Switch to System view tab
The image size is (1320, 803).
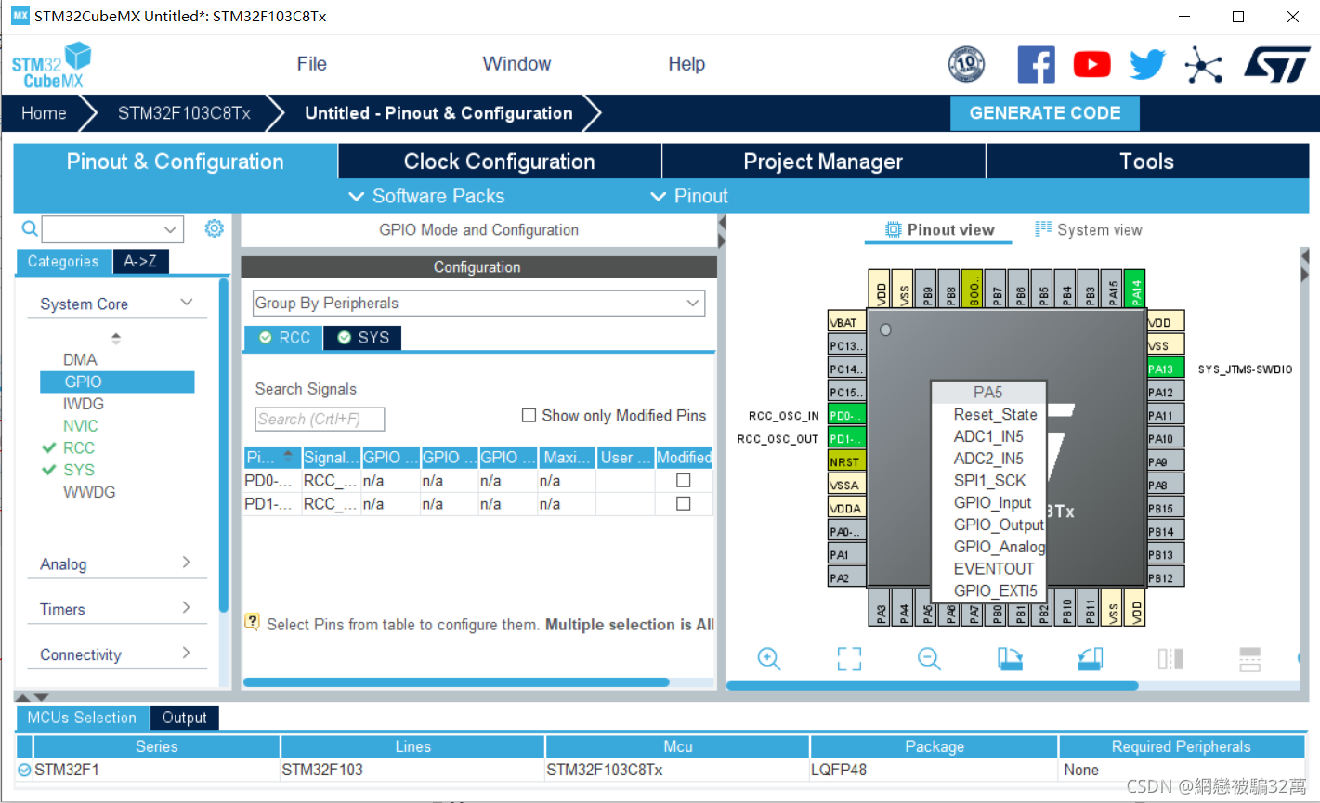1089,229
